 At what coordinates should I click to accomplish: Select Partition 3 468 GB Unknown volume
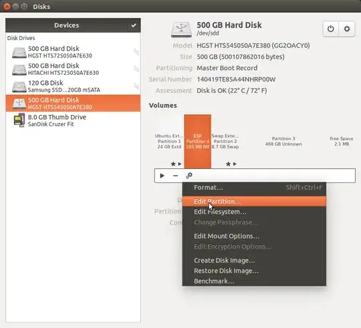(283, 141)
